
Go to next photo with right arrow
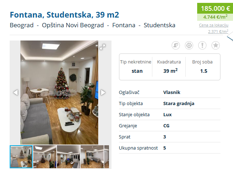[103, 93]
